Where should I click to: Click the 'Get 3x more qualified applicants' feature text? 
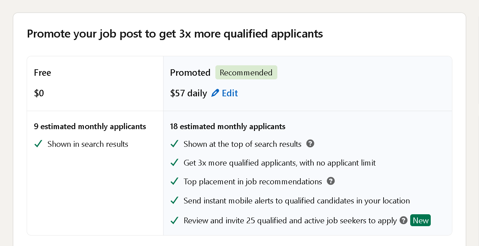(x=279, y=162)
